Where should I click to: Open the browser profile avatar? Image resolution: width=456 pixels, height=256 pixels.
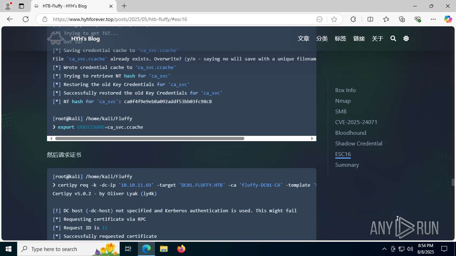(8, 6)
